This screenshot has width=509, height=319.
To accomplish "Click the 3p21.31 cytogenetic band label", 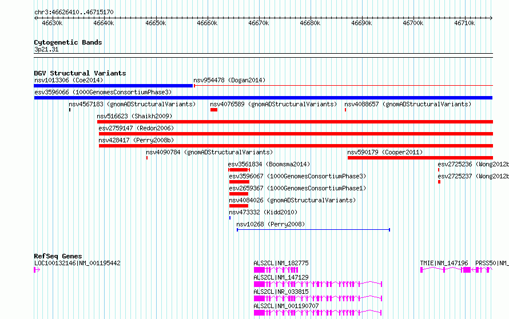I will [46, 50].
